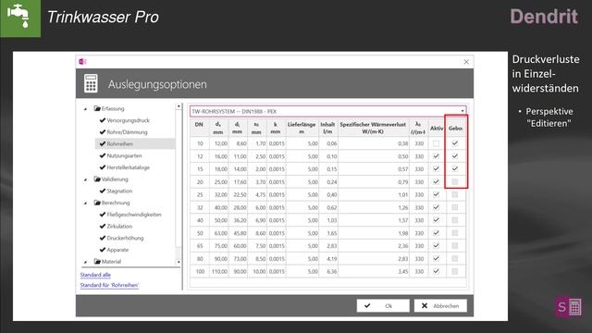This screenshot has height=333, width=592.
Task: Select Nutzungsarten in the options tree
Action: coord(124,155)
